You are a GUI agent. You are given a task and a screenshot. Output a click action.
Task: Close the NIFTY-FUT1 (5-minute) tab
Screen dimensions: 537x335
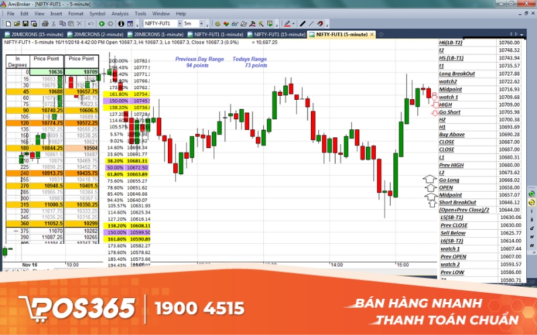(372, 34)
